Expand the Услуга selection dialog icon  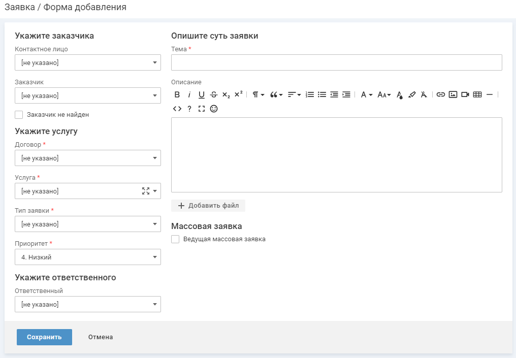(x=146, y=191)
